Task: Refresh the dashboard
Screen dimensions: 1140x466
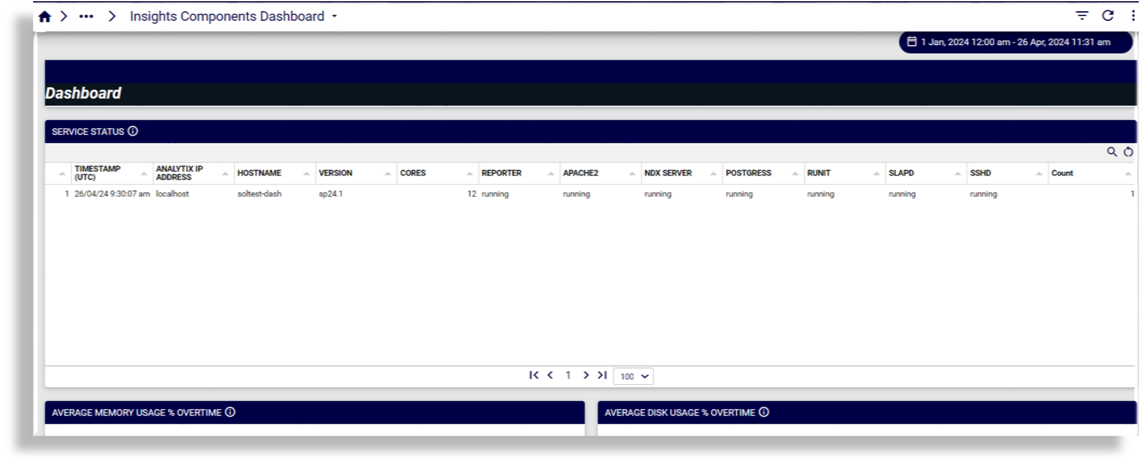Action: click(1107, 16)
